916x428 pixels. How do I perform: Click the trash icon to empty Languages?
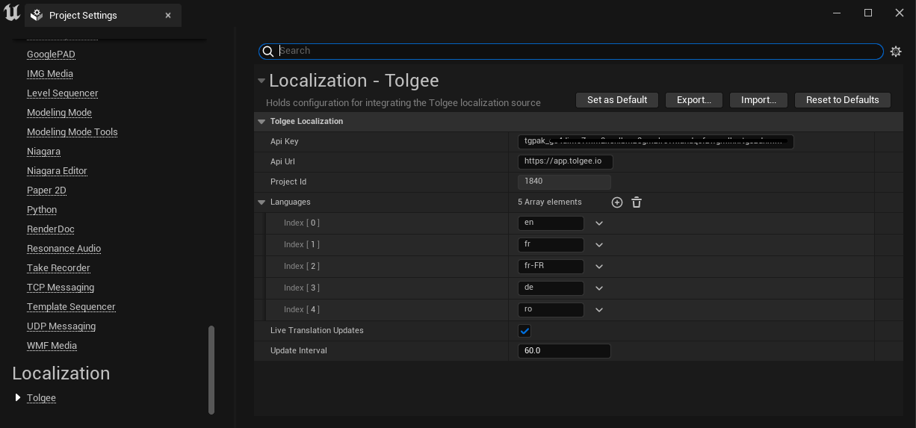[x=637, y=202]
